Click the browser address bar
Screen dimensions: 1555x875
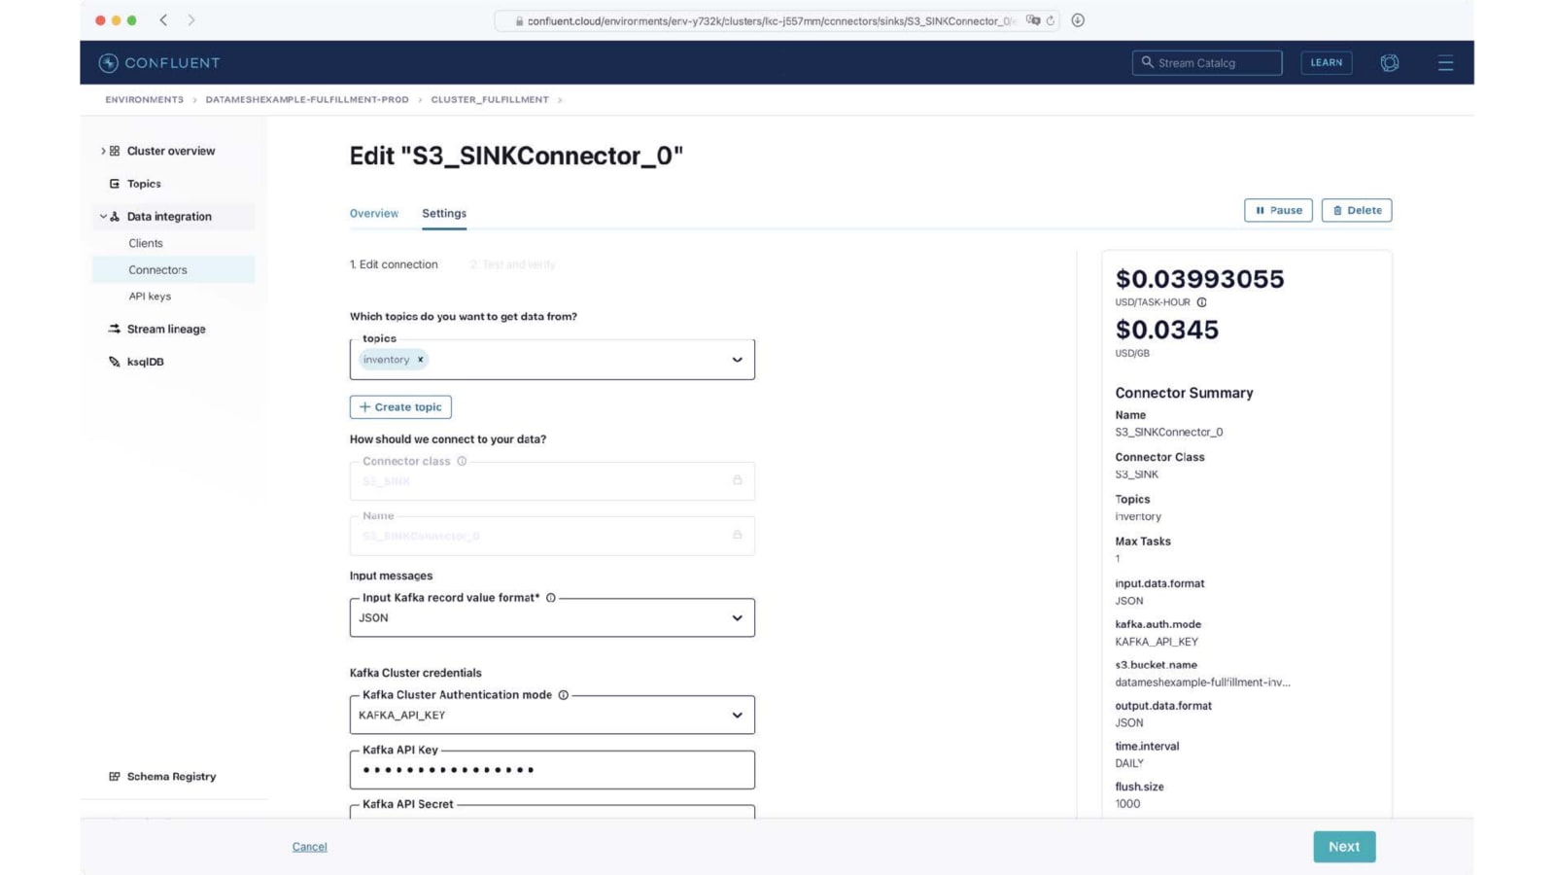(777, 20)
